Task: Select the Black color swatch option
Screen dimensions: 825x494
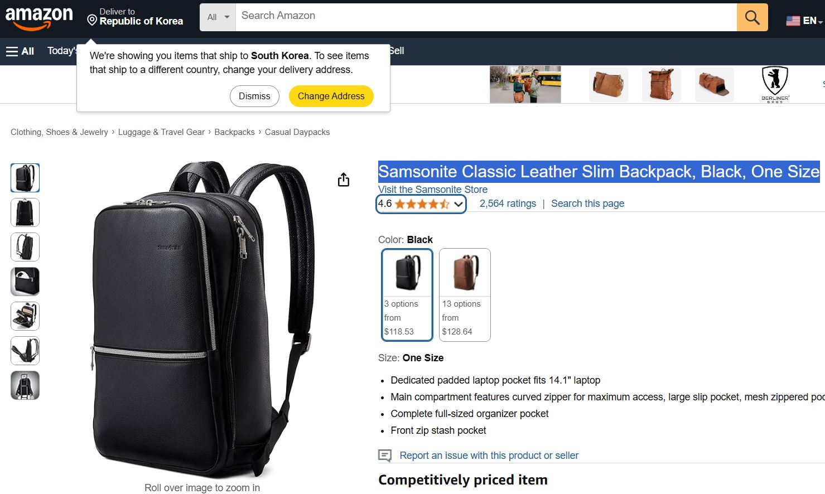Action: tap(407, 294)
